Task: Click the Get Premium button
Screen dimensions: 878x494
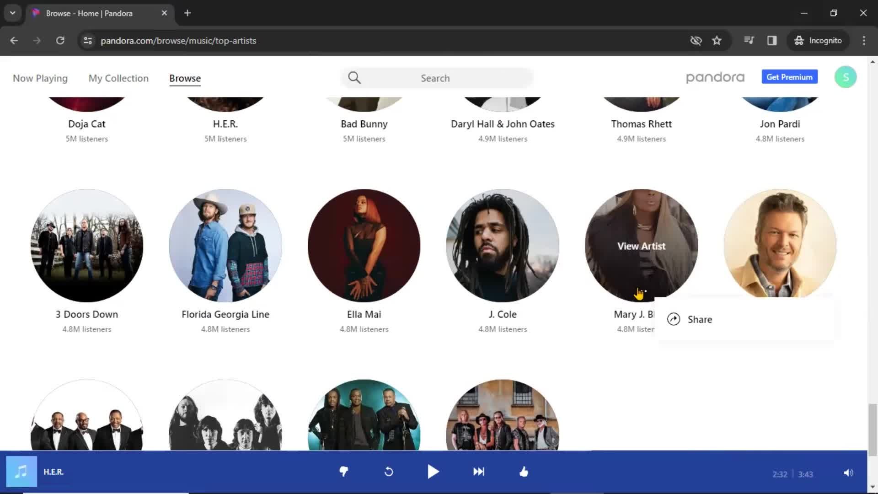Action: click(x=789, y=77)
